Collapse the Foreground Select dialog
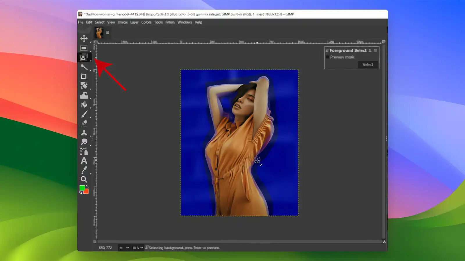Screen dimensions: 465x261 click(x=370, y=50)
